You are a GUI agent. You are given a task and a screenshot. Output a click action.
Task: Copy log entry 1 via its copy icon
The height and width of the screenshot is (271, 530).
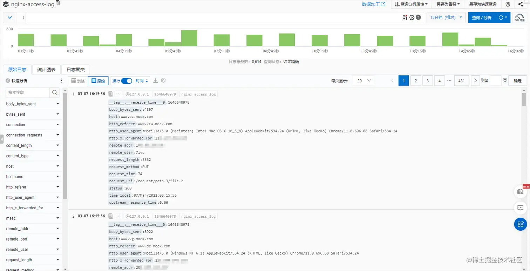110,94
